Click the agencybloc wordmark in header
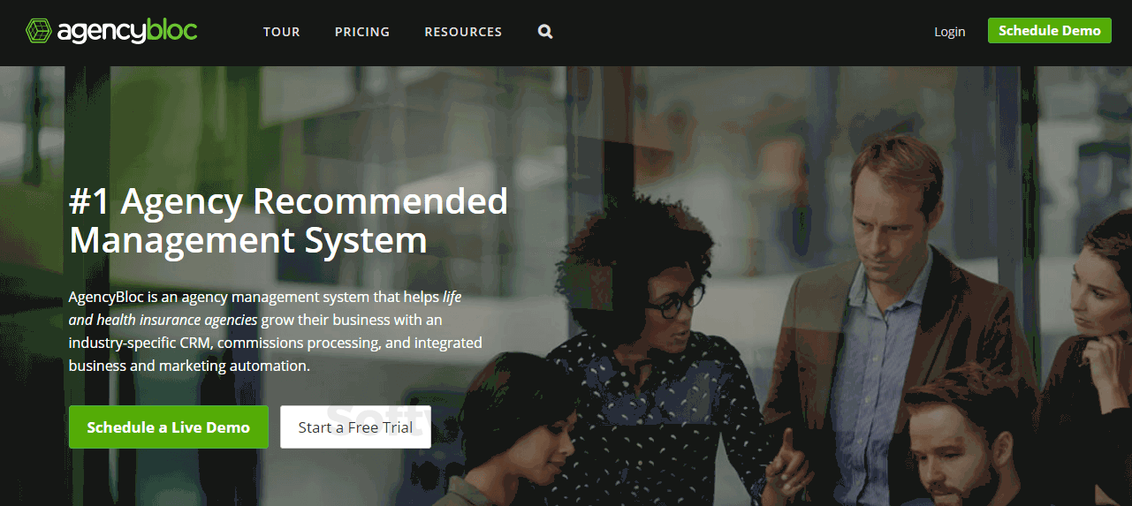This screenshot has width=1132, height=506. (127, 32)
